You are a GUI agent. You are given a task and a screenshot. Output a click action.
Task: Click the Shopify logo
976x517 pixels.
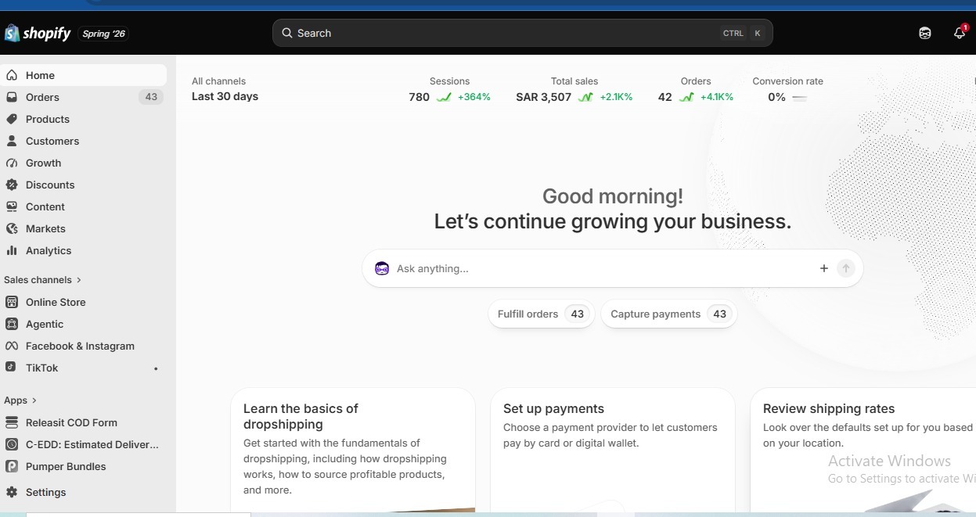(38, 33)
